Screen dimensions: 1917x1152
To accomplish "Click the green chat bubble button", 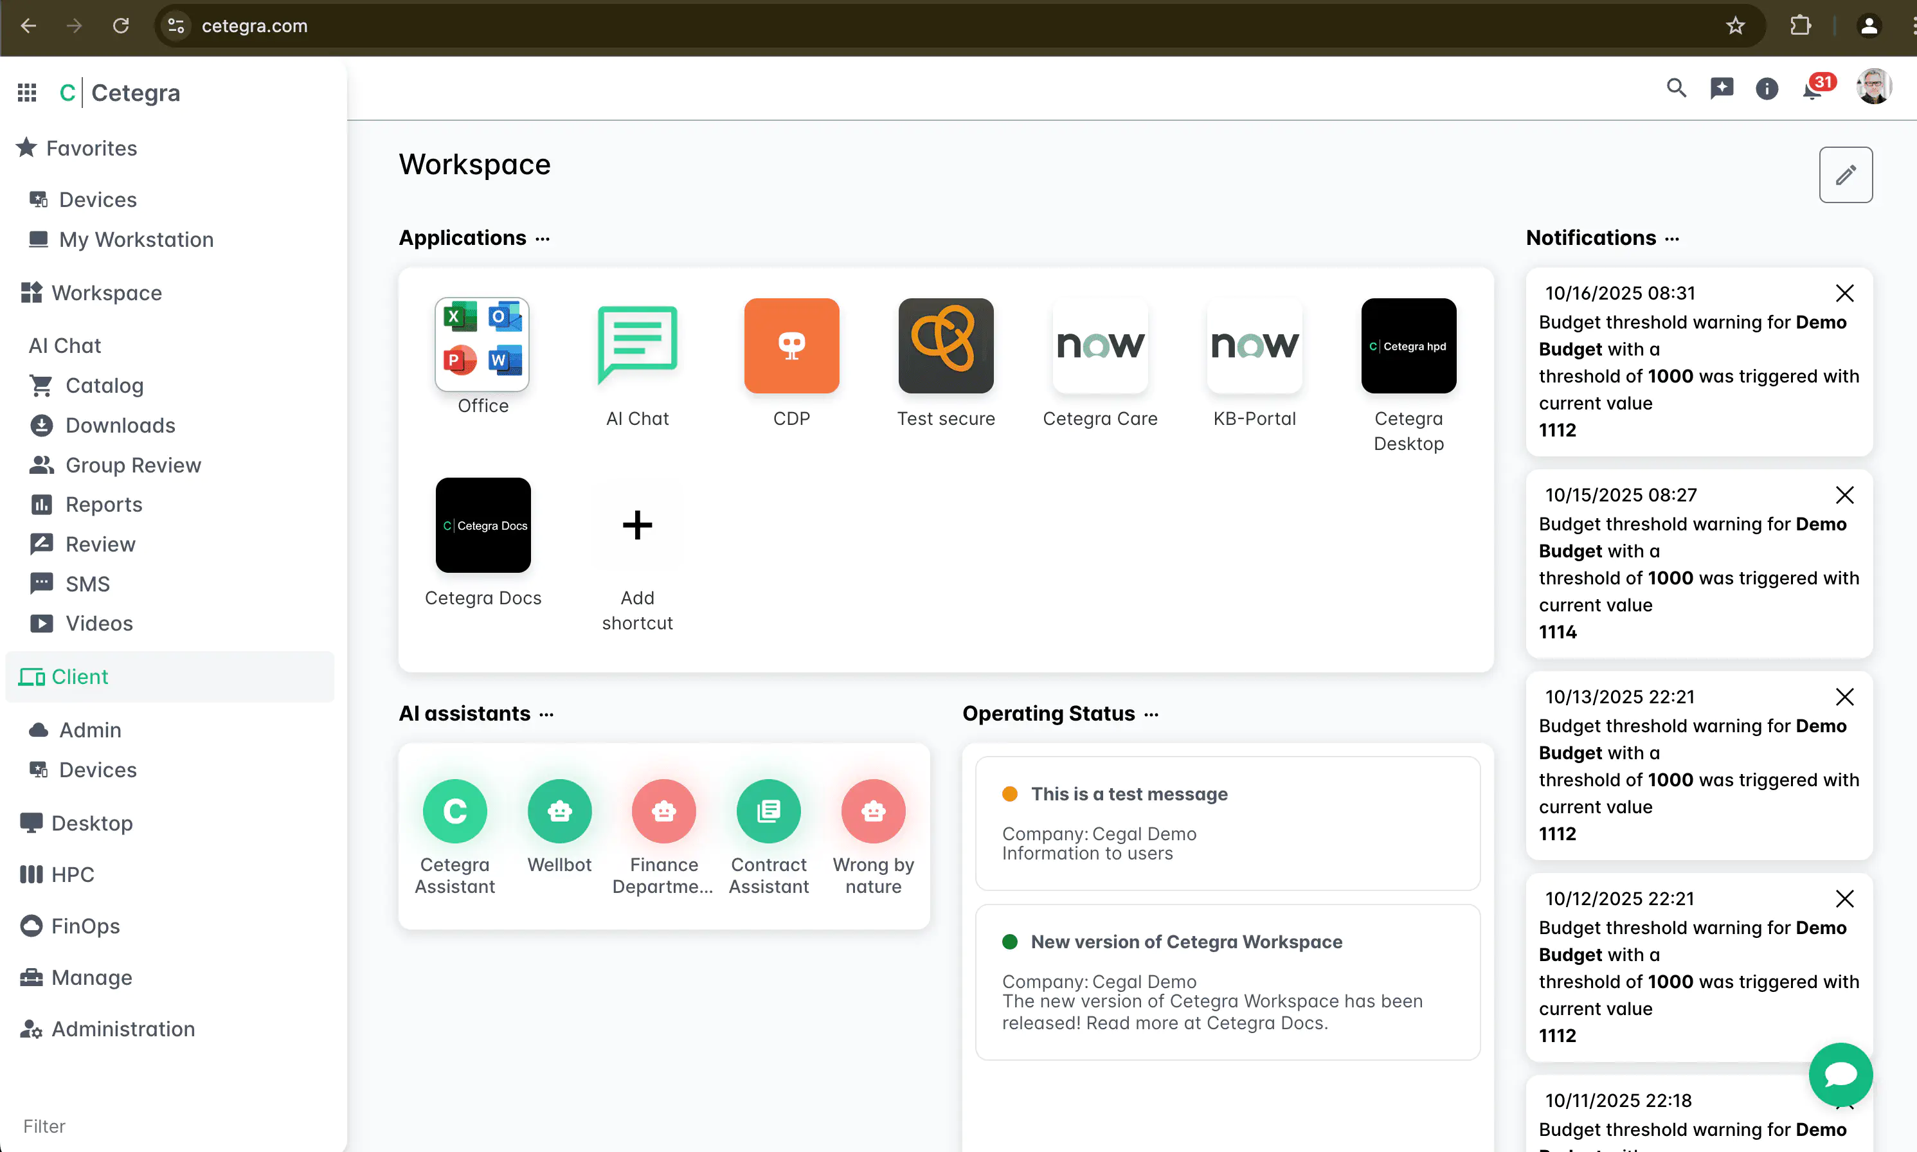I will click(1840, 1074).
